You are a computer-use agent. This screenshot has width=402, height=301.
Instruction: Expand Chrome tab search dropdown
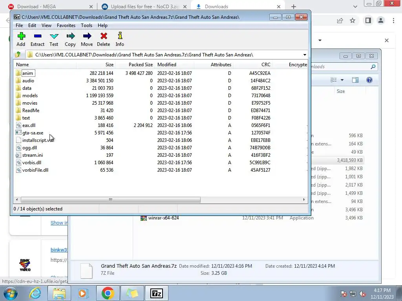click(x=355, y=7)
